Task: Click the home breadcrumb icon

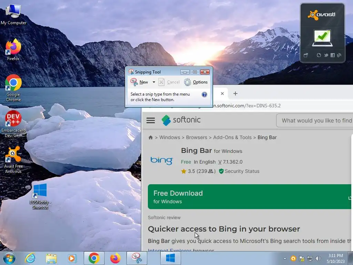Action: pos(151,137)
